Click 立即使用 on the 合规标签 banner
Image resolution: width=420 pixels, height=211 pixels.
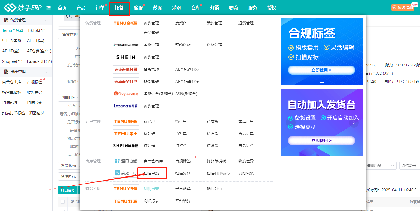pyautogui.click(x=321, y=70)
